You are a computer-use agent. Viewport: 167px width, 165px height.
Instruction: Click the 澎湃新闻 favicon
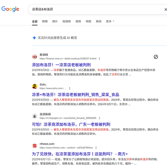(x=35, y=116)
